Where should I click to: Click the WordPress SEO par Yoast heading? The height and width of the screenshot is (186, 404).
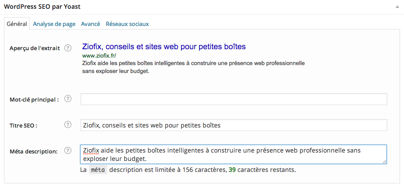[42, 7]
